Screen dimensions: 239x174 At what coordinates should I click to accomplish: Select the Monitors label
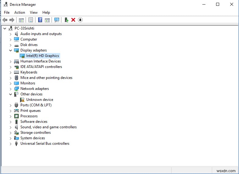pos(28,83)
